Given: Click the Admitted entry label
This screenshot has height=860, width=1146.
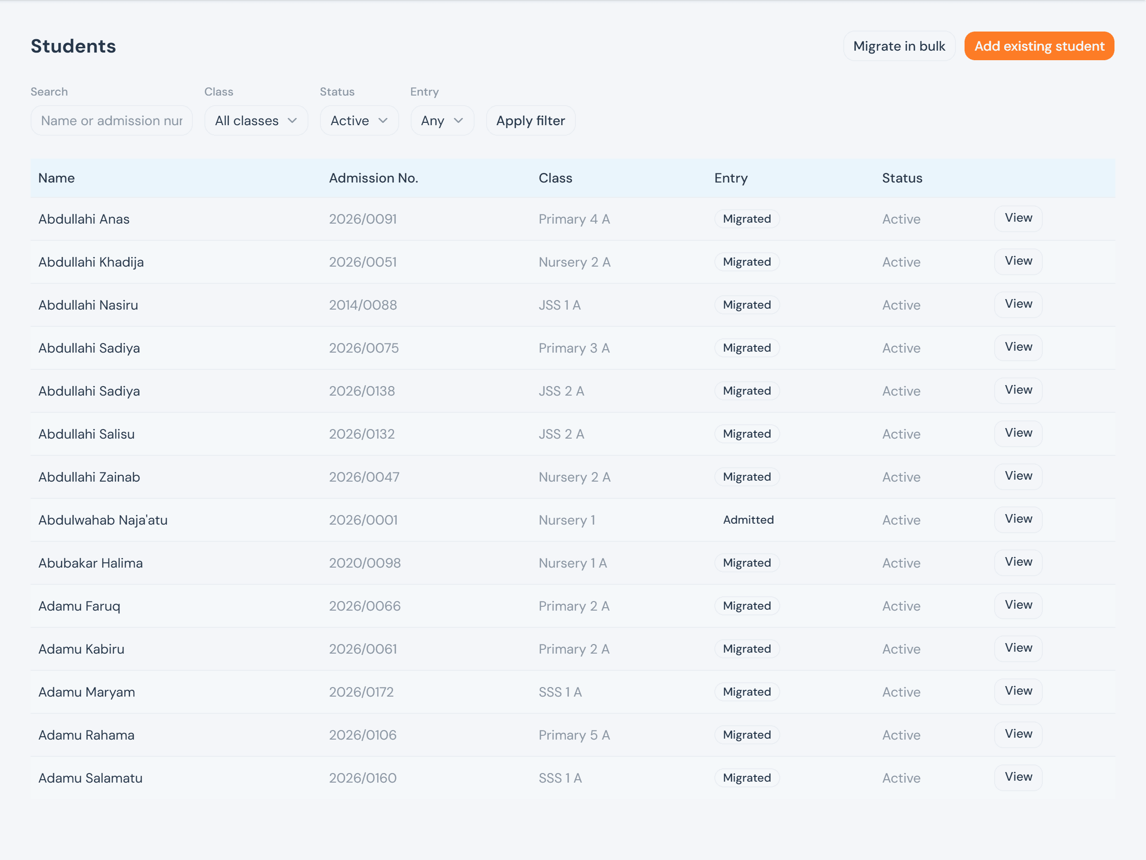Looking at the screenshot, I should pos(748,520).
